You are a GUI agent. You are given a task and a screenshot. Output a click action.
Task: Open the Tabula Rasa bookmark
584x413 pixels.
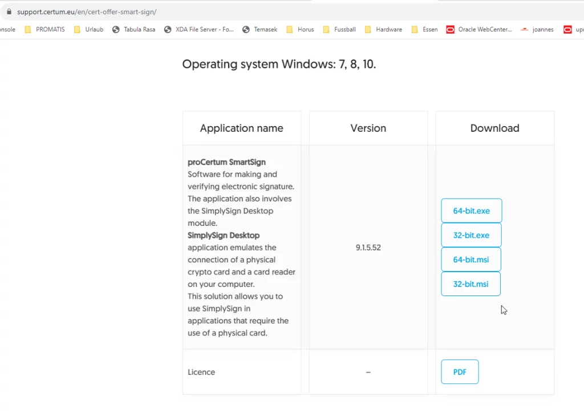point(133,30)
